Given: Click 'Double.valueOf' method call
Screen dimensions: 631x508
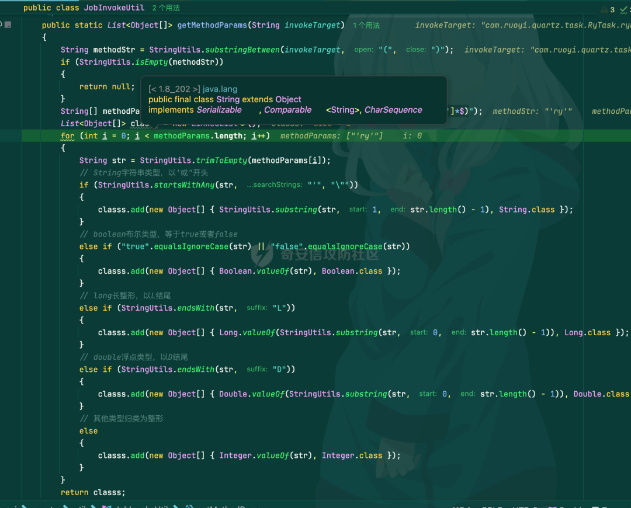Looking at the screenshot, I should pos(252,394).
